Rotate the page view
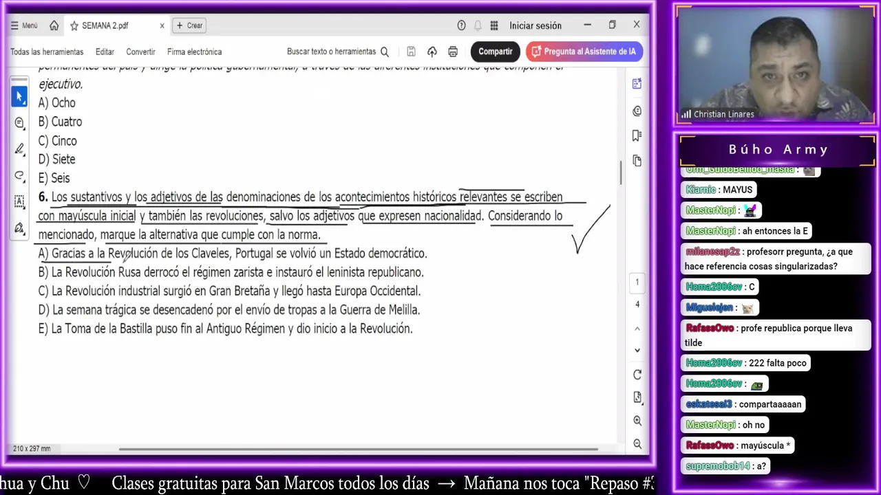This screenshot has height=495, width=881. click(637, 375)
